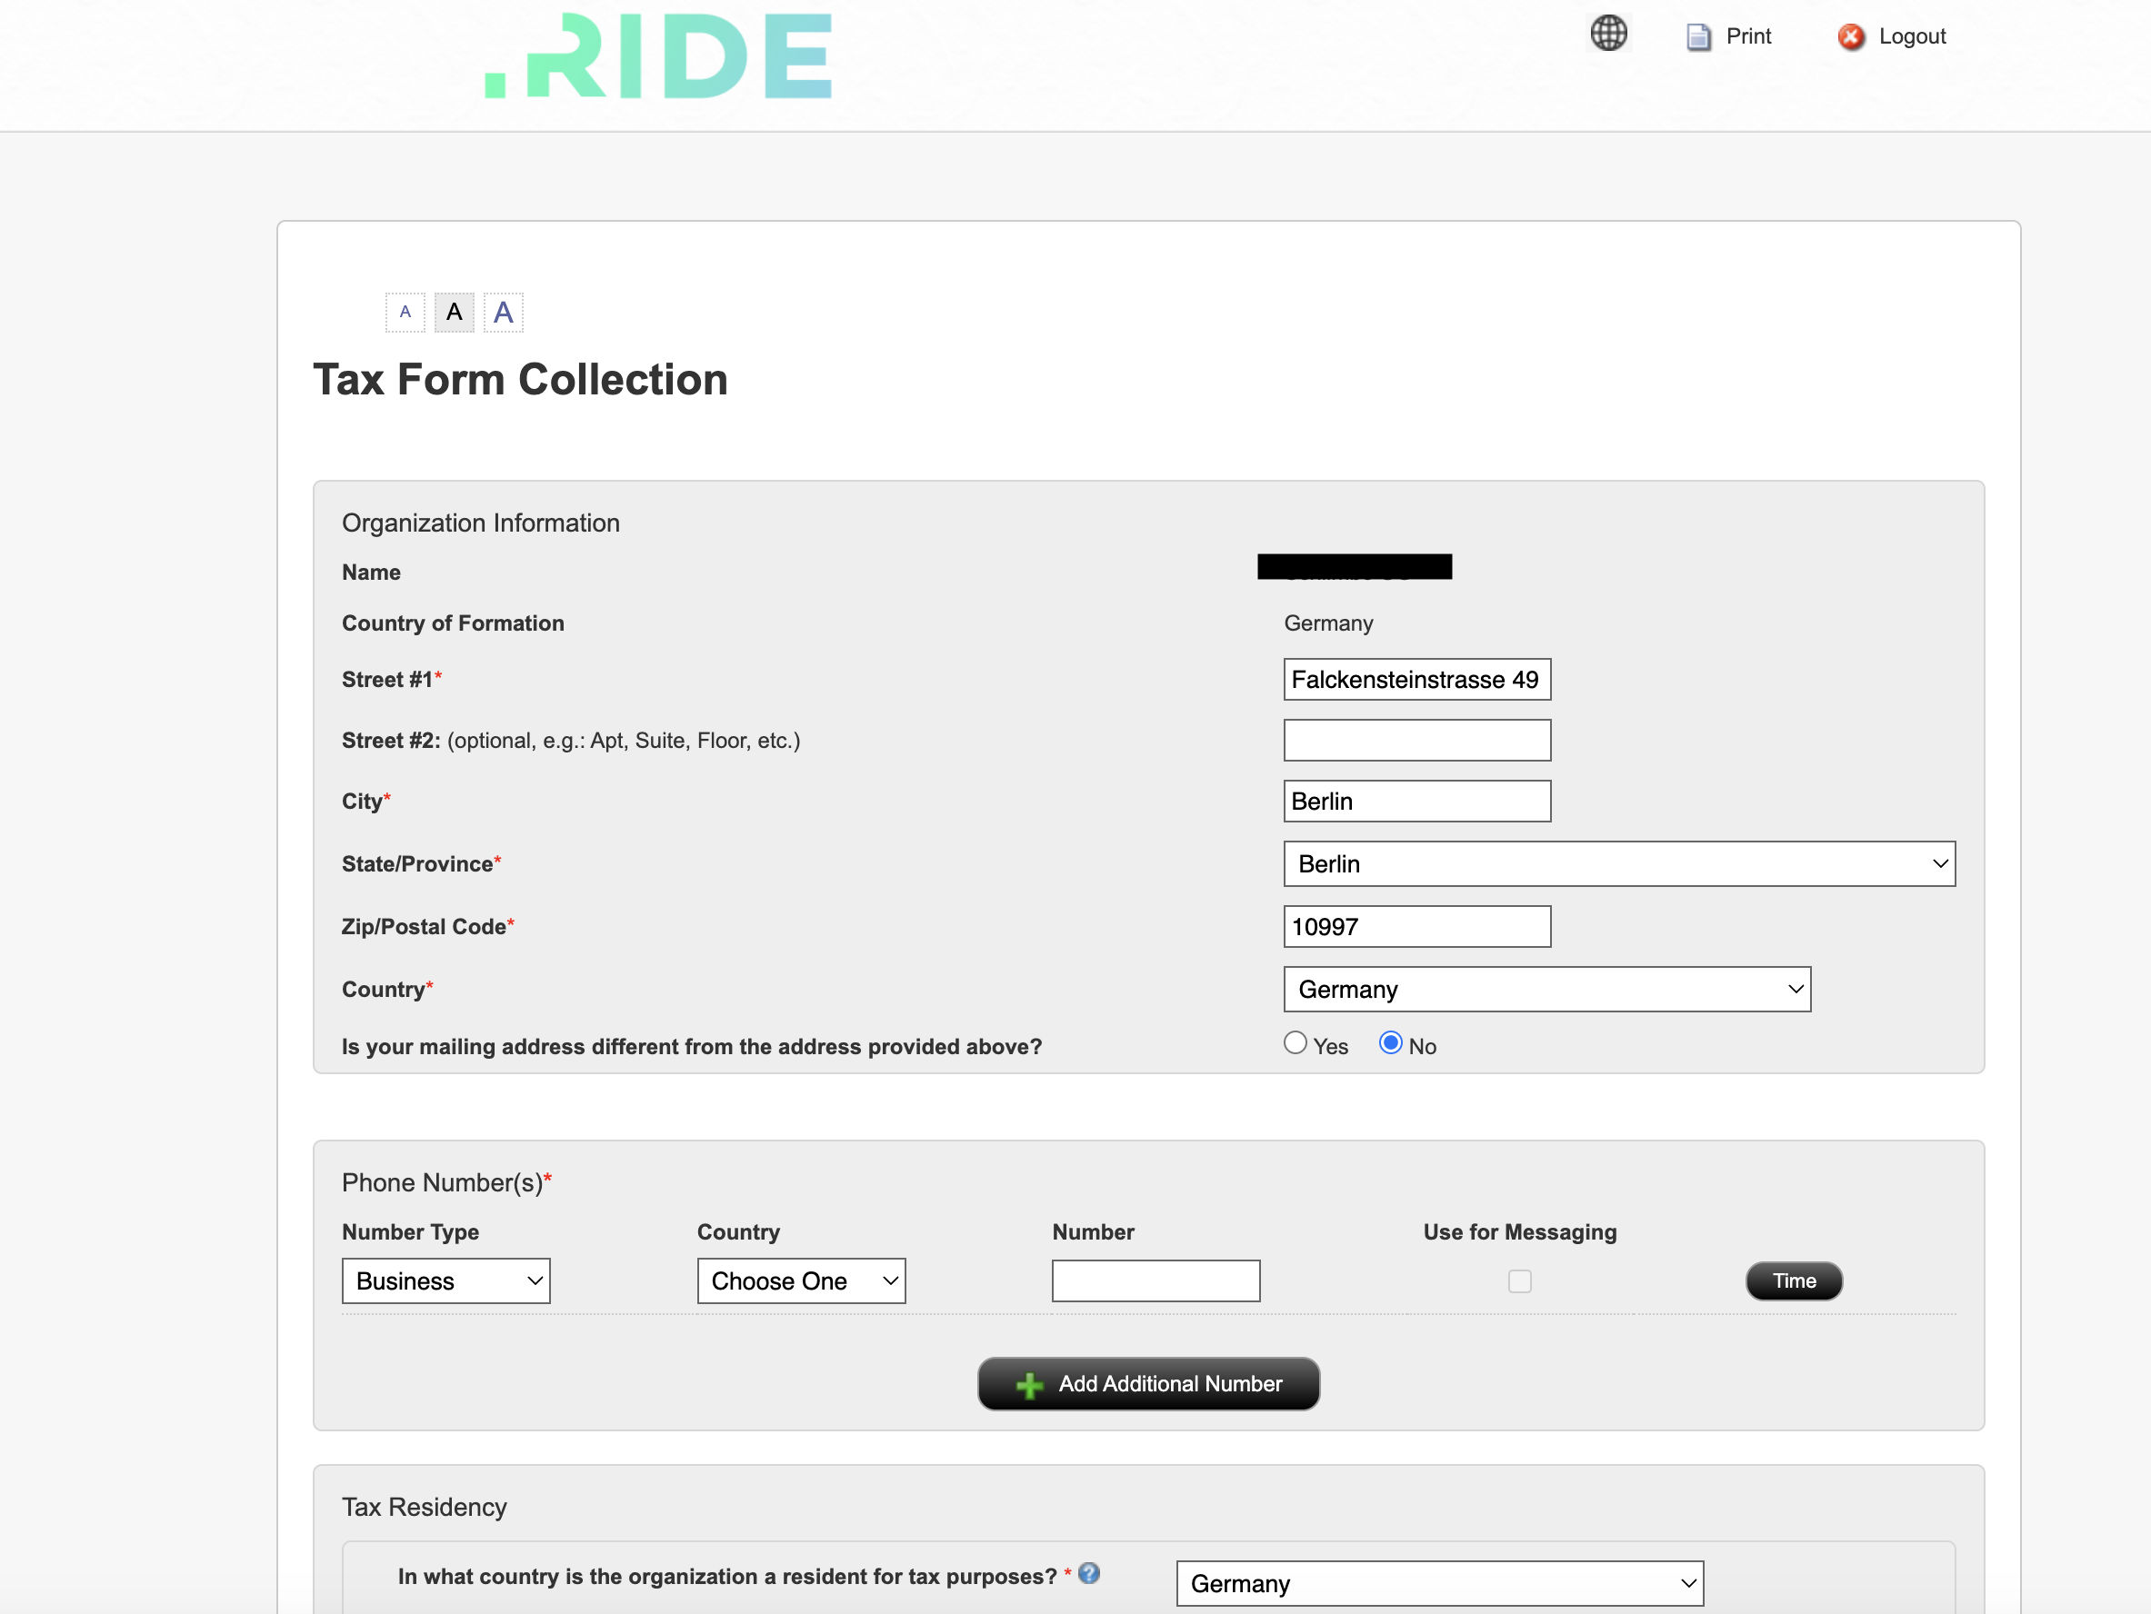Click the .RIDE logo
The image size is (2151, 1614).
pyautogui.click(x=659, y=56)
